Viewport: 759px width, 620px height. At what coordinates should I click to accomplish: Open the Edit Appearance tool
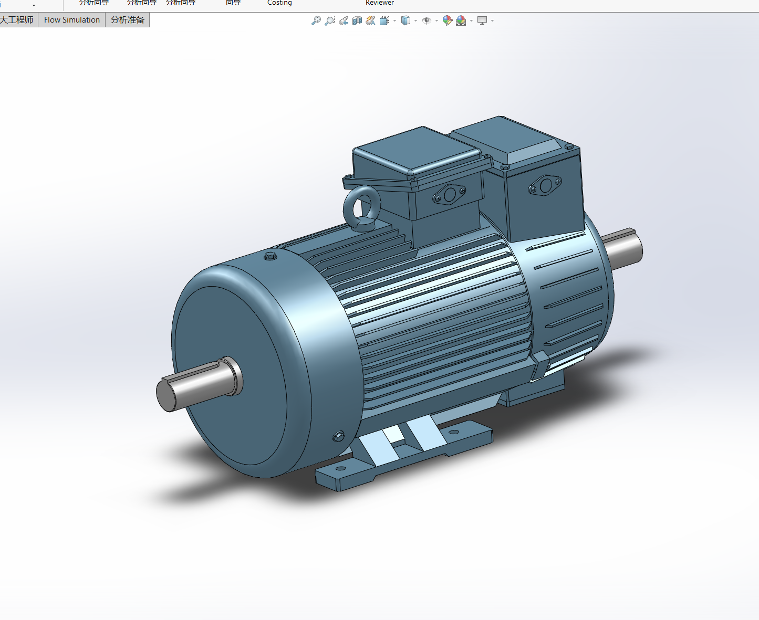pyautogui.click(x=448, y=20)
